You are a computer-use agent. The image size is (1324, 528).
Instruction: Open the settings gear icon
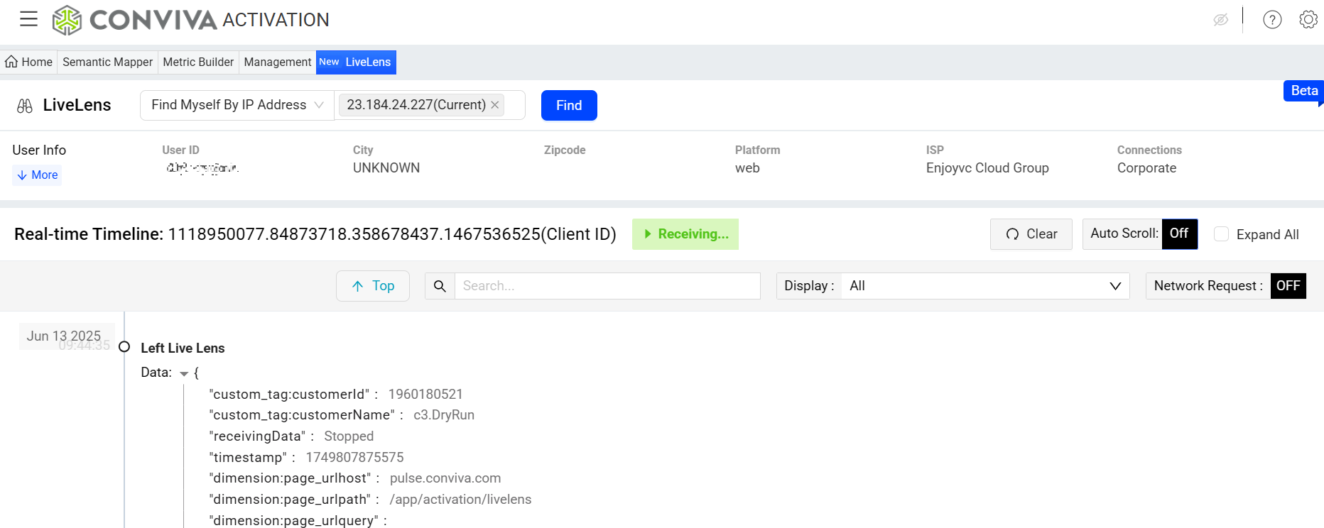coord(1308,20)
